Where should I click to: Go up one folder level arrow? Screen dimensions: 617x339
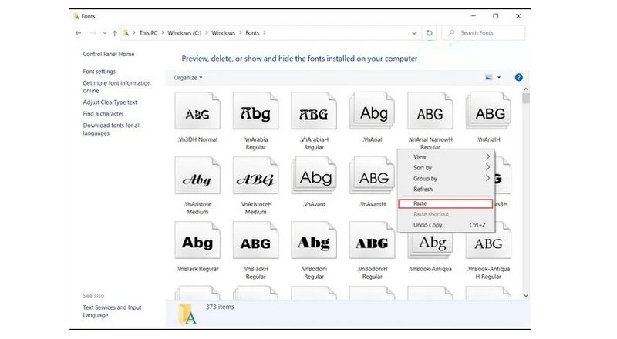click(x=114, y=33)
